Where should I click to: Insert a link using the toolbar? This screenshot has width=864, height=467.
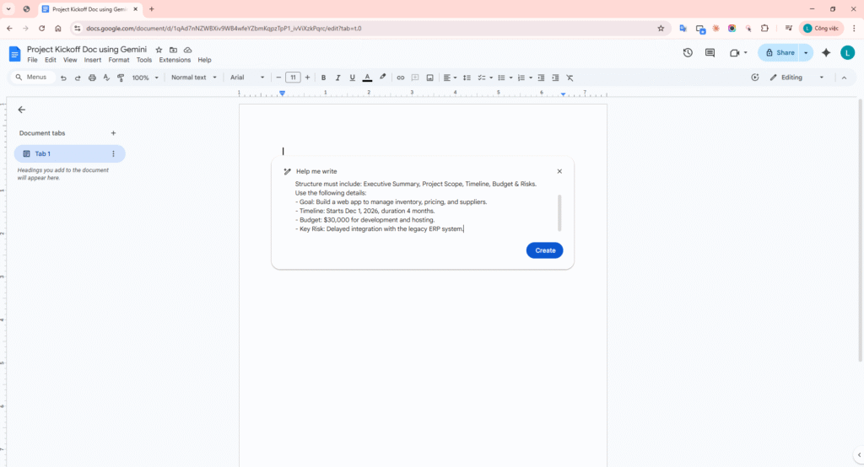point(401,78)
